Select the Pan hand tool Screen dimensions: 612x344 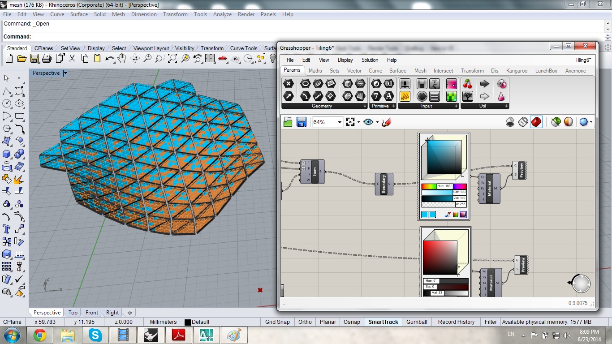pyautogui.click(x=122, y=58)
